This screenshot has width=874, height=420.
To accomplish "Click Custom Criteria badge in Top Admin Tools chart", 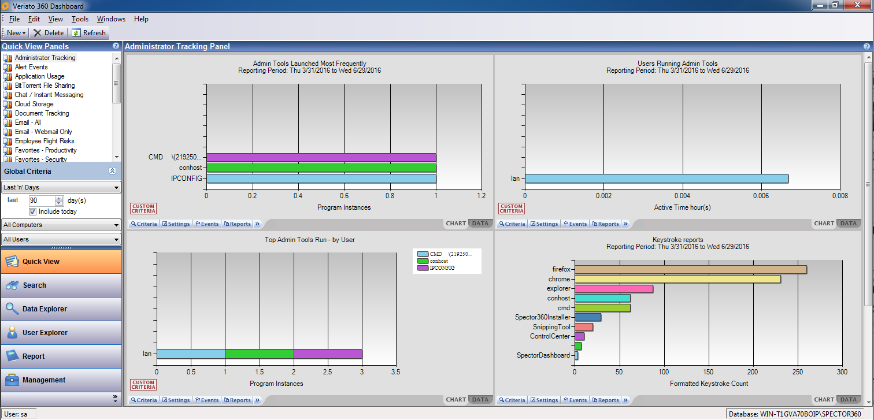I will 144,385.
